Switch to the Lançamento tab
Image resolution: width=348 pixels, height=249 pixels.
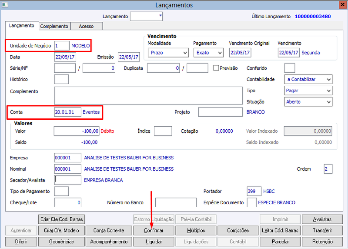click(x=22, y=26)
